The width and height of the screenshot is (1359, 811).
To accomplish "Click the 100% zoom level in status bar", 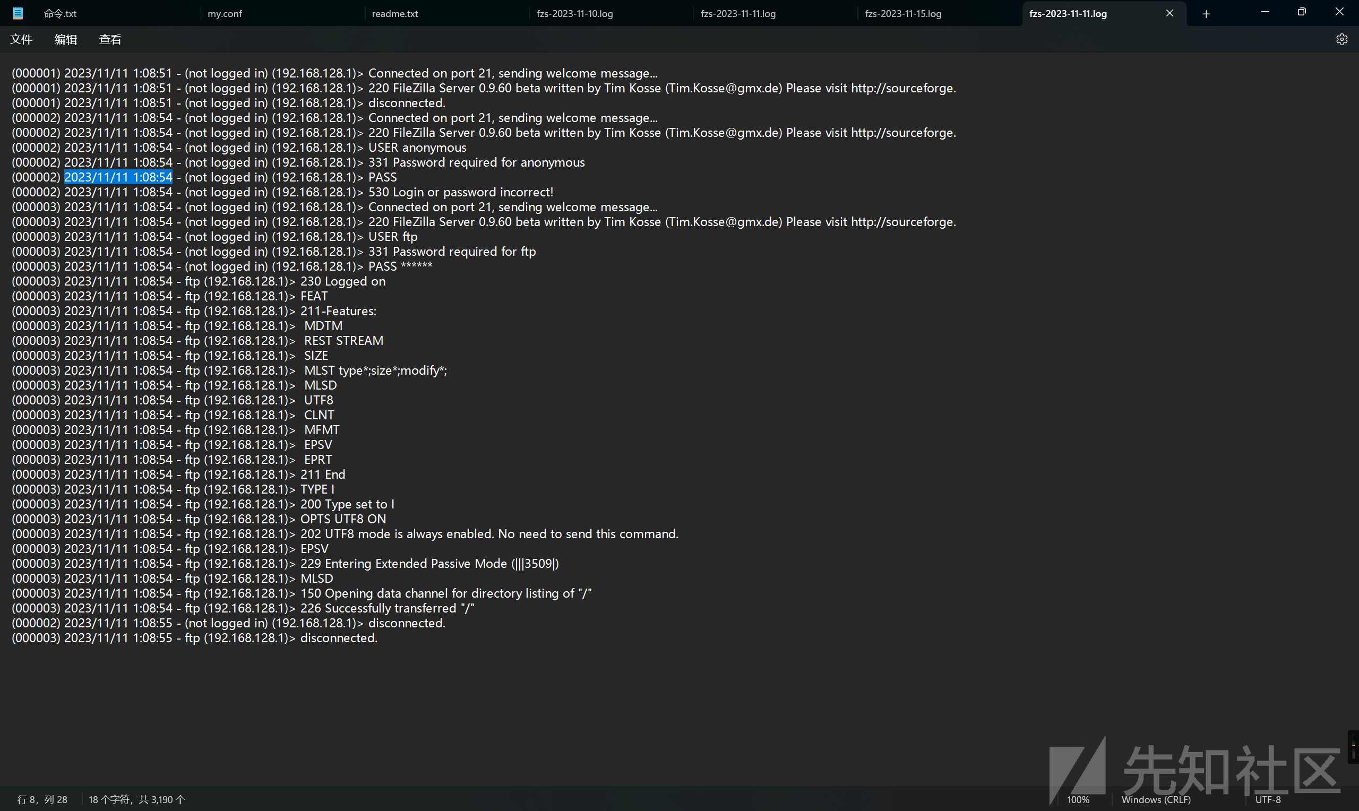I will tap(1078, 799).
